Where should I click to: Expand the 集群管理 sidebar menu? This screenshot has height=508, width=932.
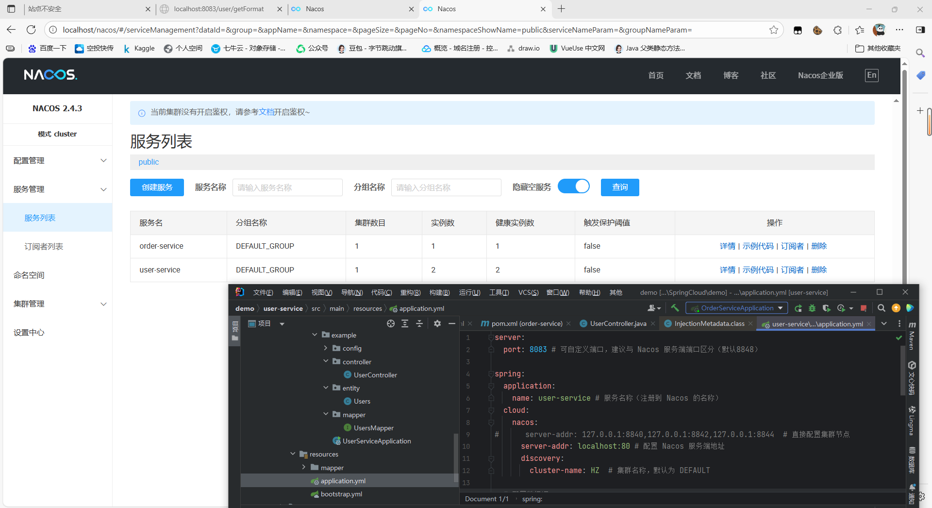tap(57, 304)
